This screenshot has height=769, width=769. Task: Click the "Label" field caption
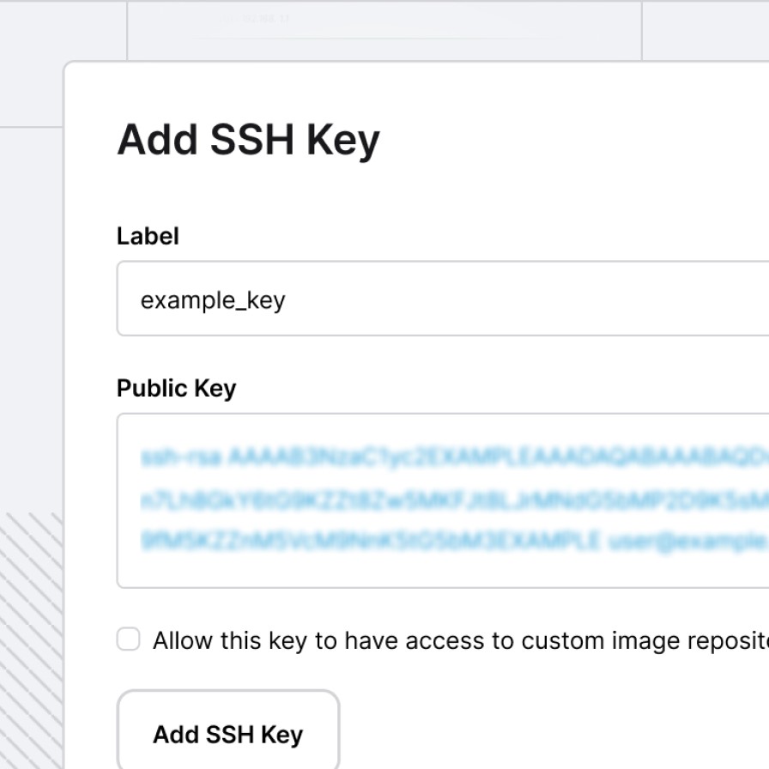pos(148,236)
